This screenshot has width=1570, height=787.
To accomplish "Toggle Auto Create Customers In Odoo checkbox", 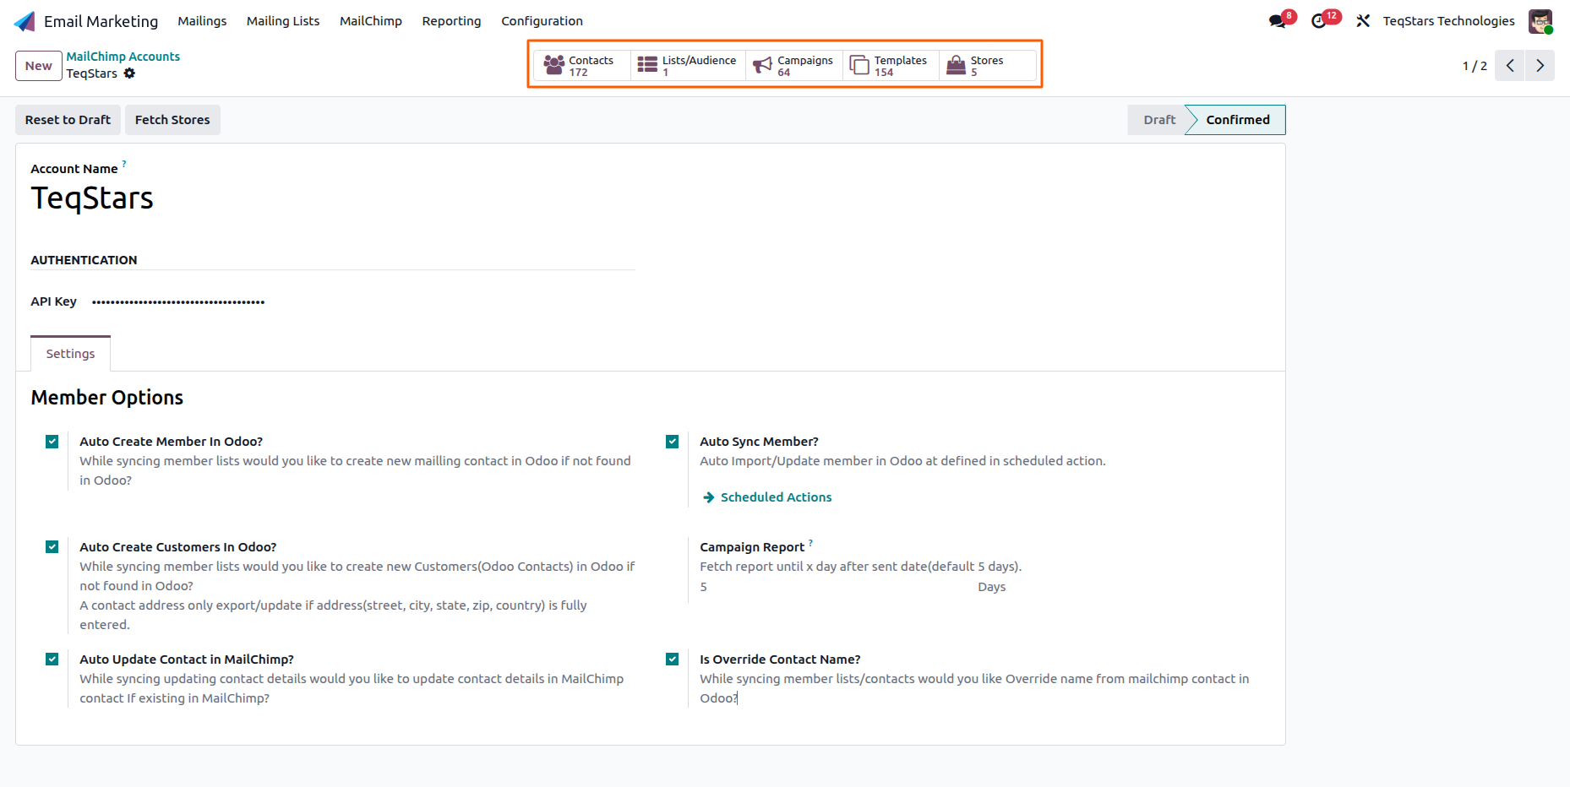I will 52,547.
